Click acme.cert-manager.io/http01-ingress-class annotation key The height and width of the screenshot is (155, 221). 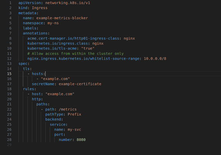[x=73, y=38]
